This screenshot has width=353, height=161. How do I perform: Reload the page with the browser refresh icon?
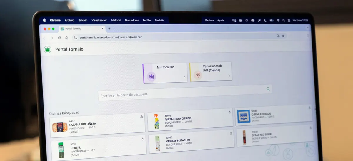(x=59, y=38)
